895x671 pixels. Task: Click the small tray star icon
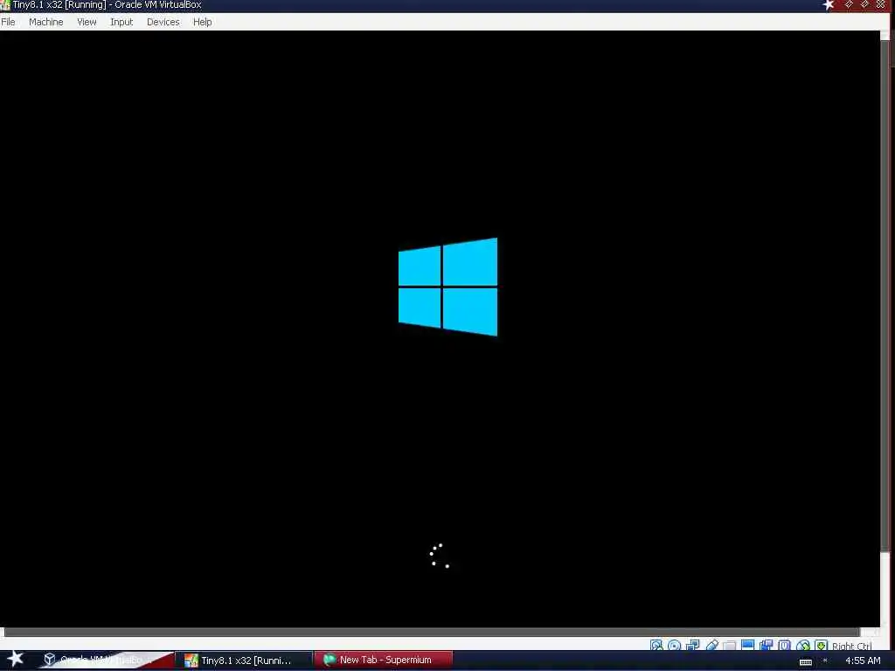(x=825, y=661)
